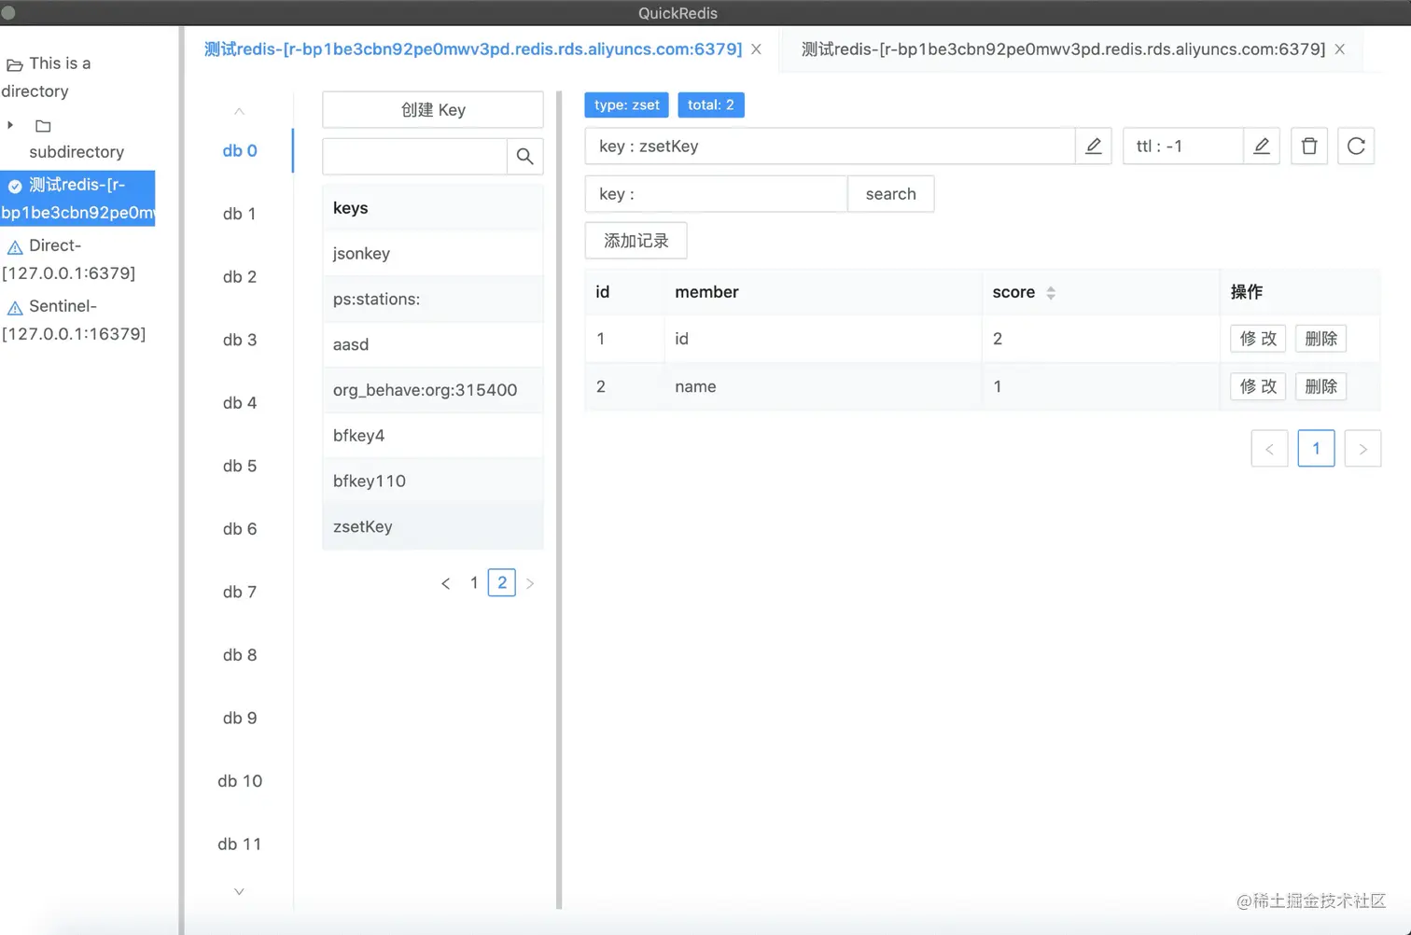This screenshot has width=1411, height=935.
Task: Open keys page 1
Action: (x=474, y=583)
